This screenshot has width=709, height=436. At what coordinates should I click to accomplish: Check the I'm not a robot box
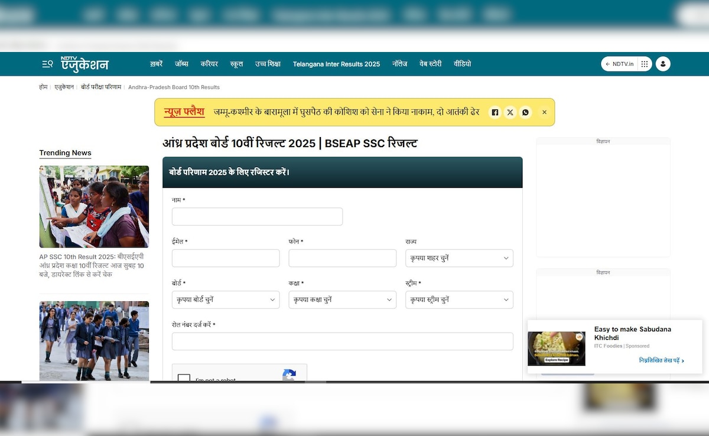point(184,379)
